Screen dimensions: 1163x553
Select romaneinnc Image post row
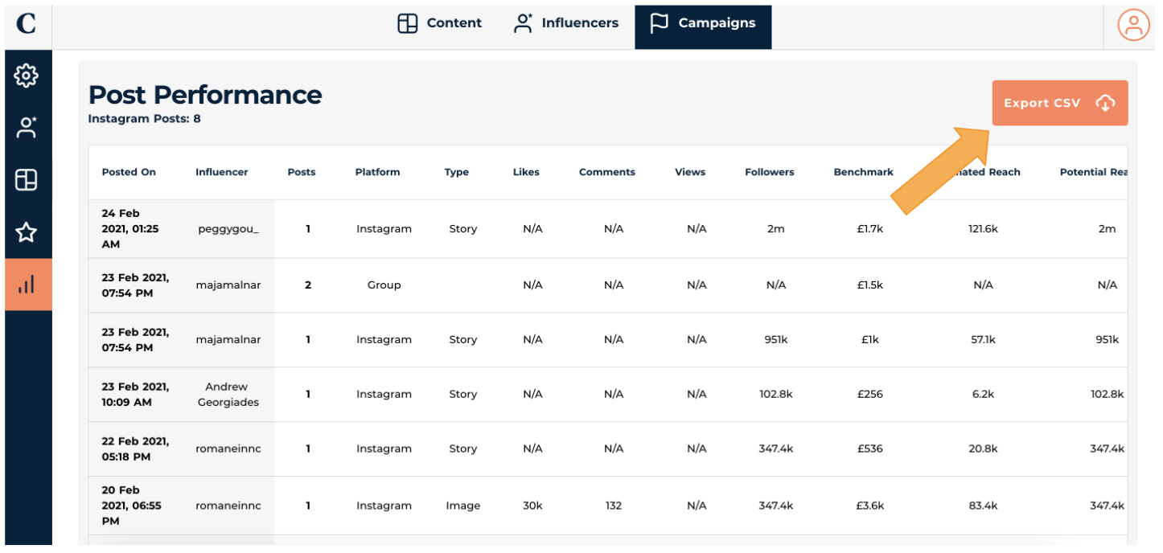pos(462,506)
